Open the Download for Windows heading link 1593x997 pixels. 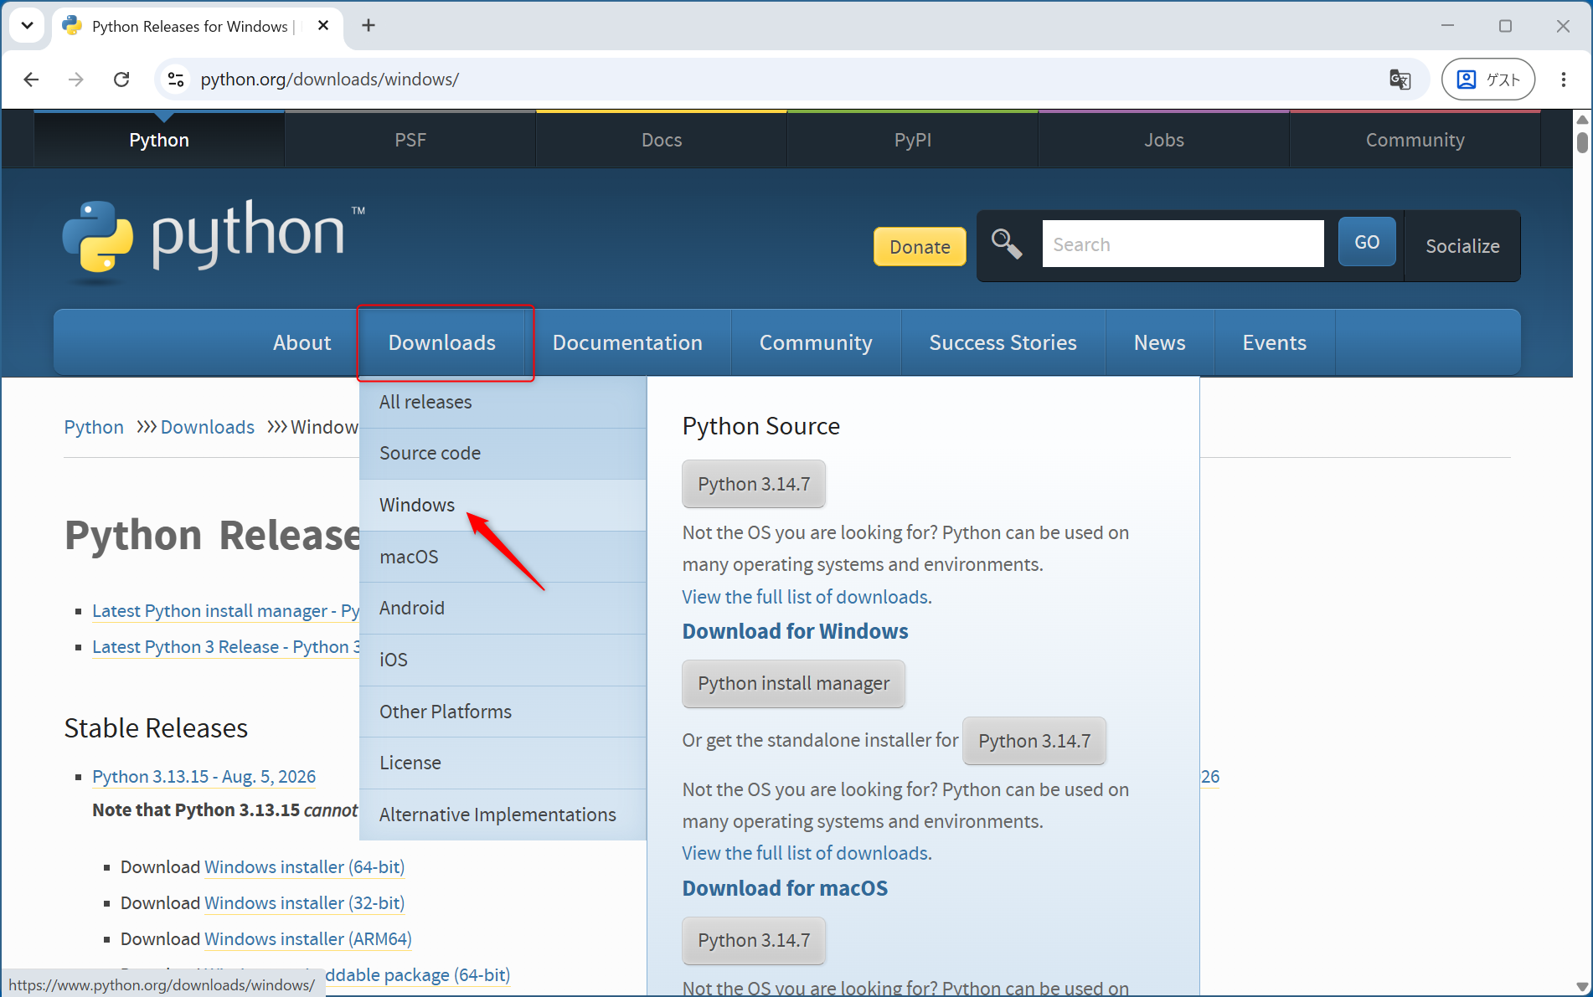795,631
